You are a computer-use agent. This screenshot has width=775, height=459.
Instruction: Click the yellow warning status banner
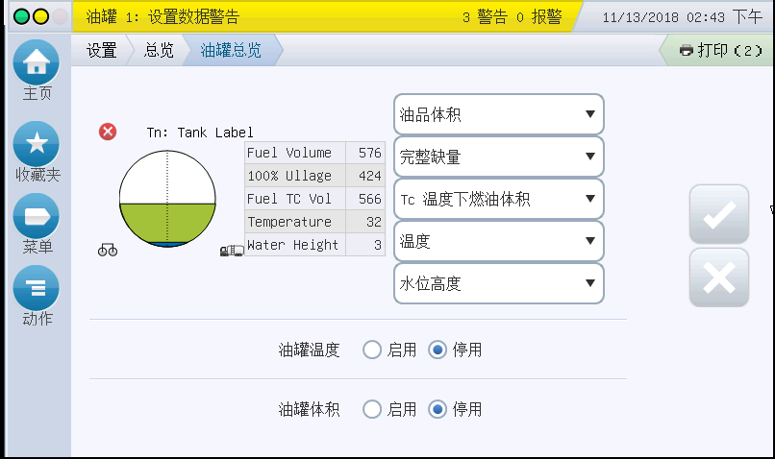327,17
